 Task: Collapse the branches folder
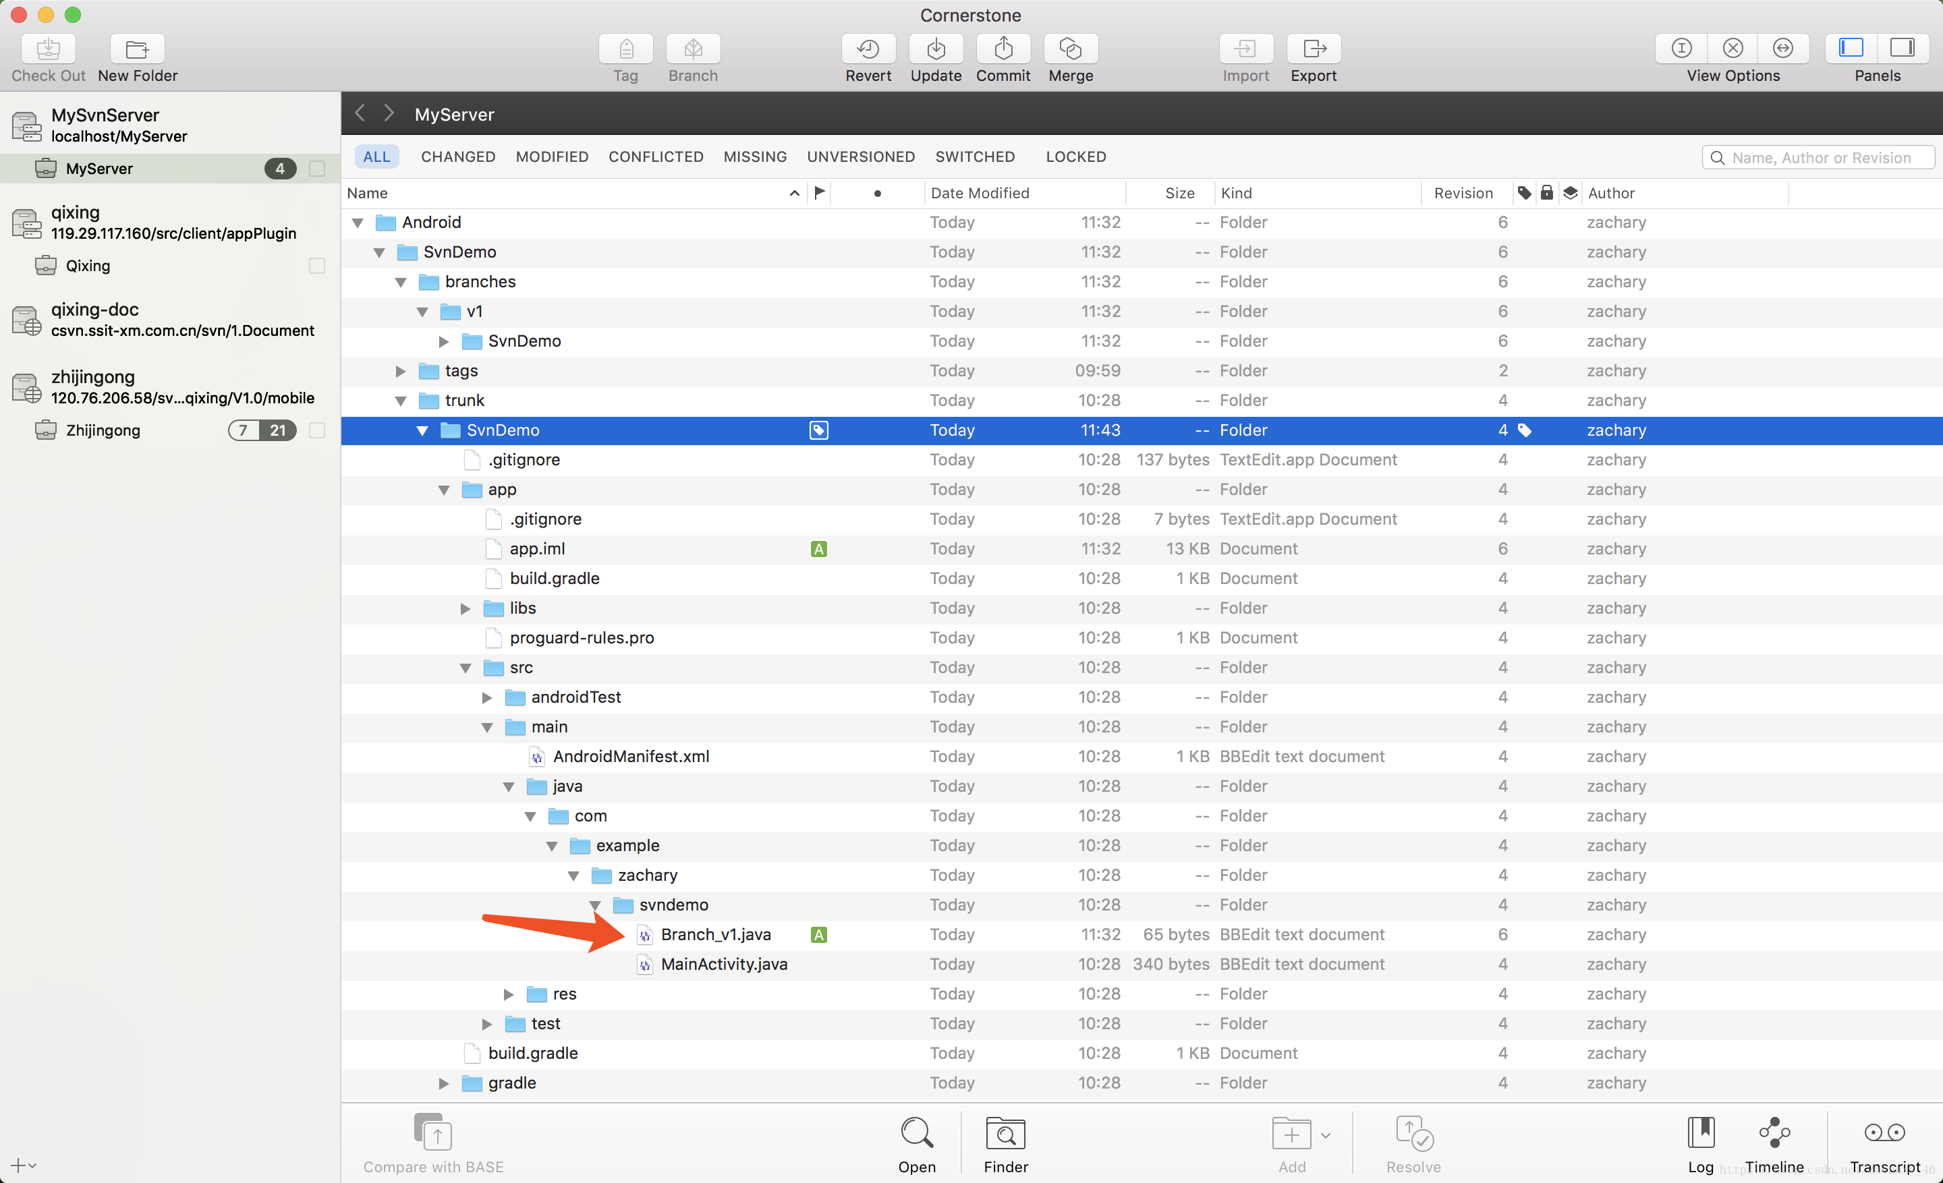click(x=401, y=282)
